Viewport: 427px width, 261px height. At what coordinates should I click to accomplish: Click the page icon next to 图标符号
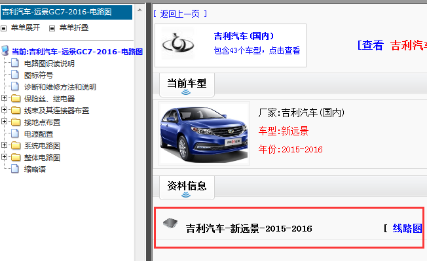point(14,74)
